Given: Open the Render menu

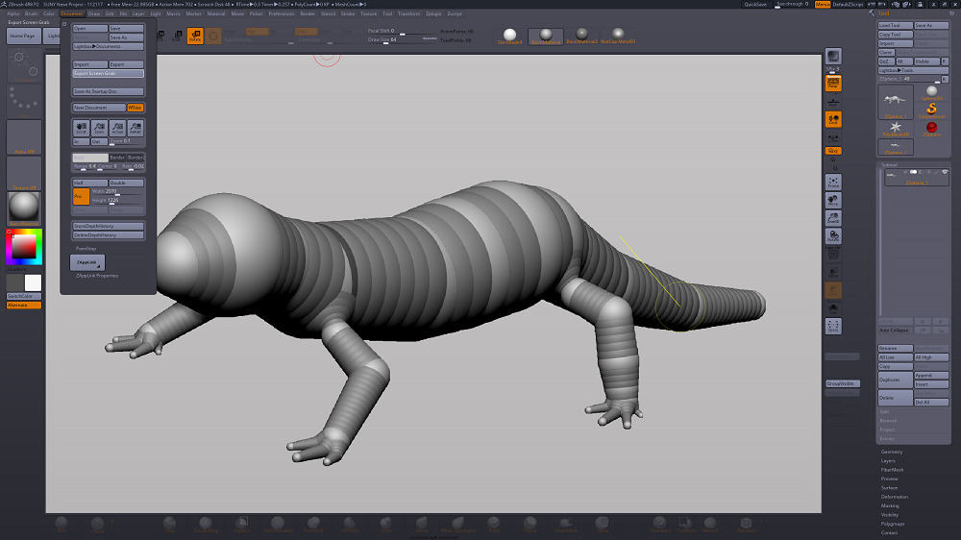Looking at the screenshot, I should point(308,13).
